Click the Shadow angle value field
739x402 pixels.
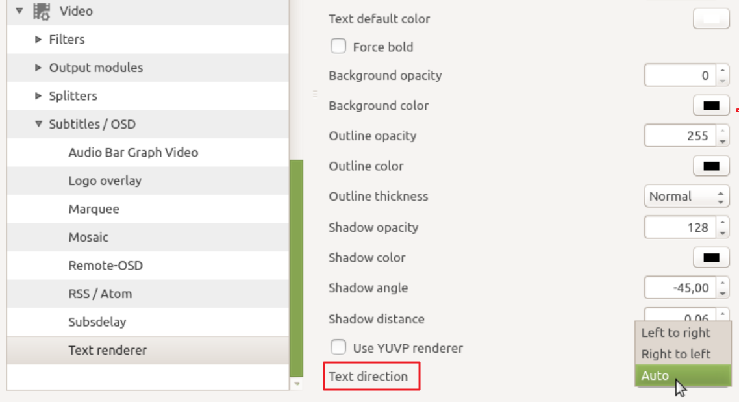tap(680, 288)
